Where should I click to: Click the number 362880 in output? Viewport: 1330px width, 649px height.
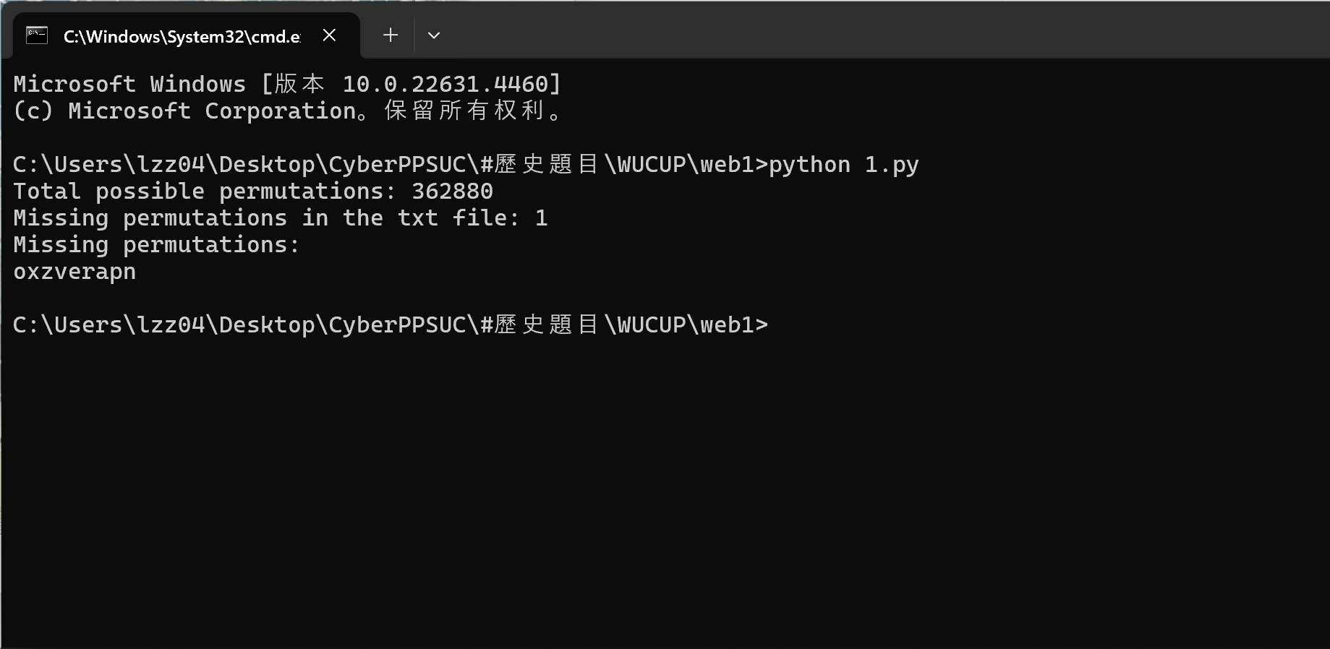pos(452,191)
